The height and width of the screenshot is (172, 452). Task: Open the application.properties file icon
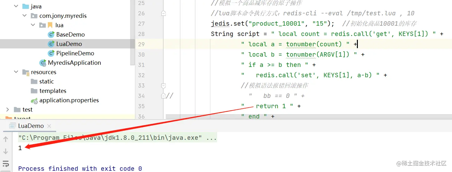tap(34, 100)
